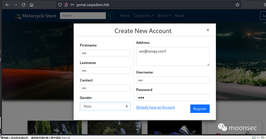Open the Home navigation link

pyautogui.click(x=125, y=16)
